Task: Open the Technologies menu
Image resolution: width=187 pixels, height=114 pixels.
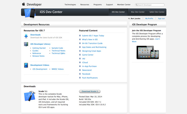Action: coord(70,5)
